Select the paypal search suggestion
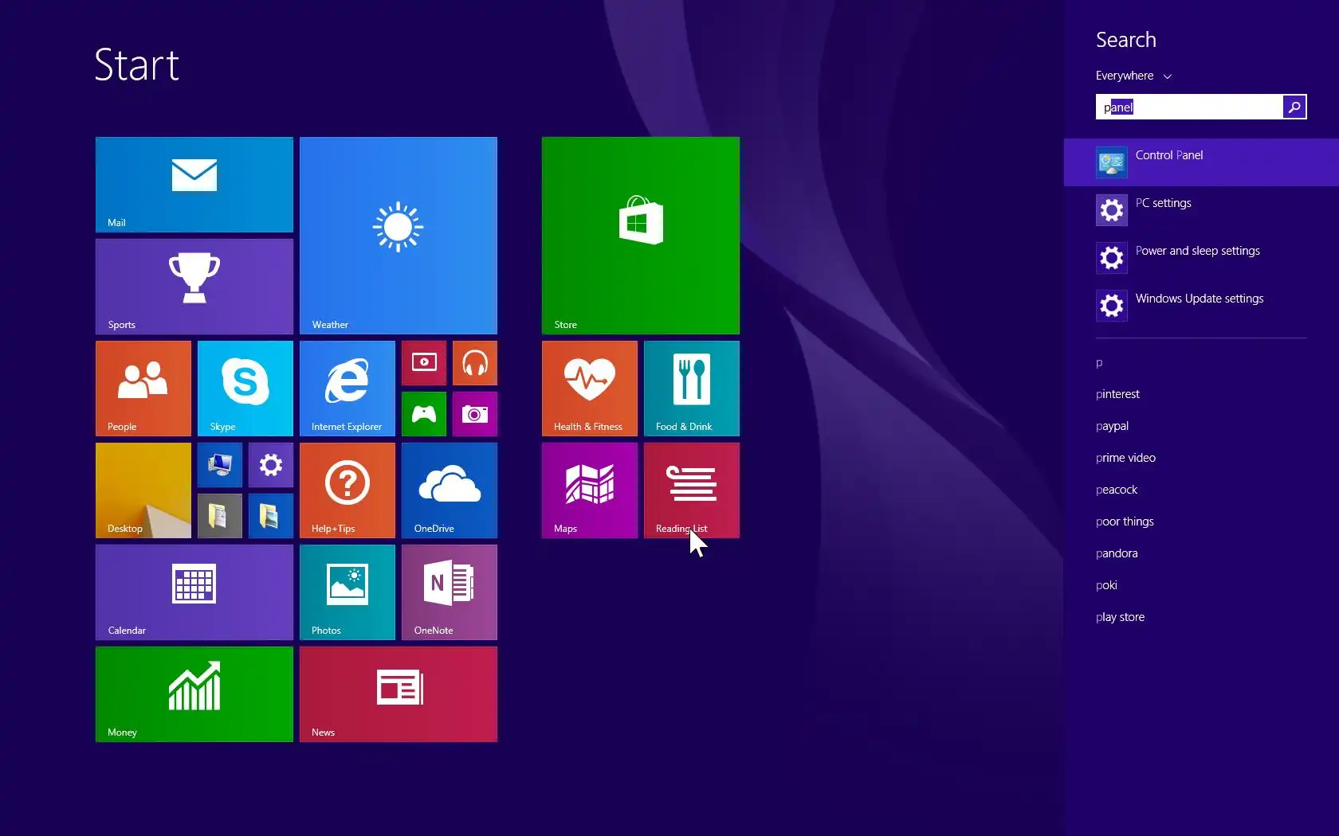Screen dimensions: 1339x836 coord(1112,426)
